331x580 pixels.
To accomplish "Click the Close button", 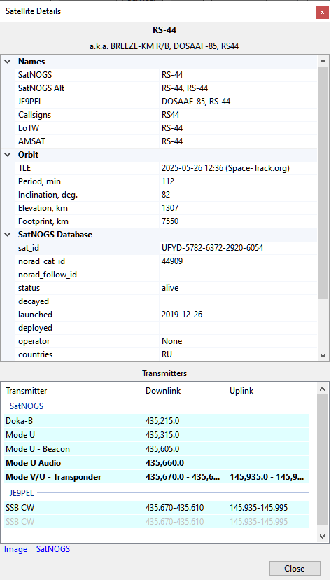I will click(295, 569).
